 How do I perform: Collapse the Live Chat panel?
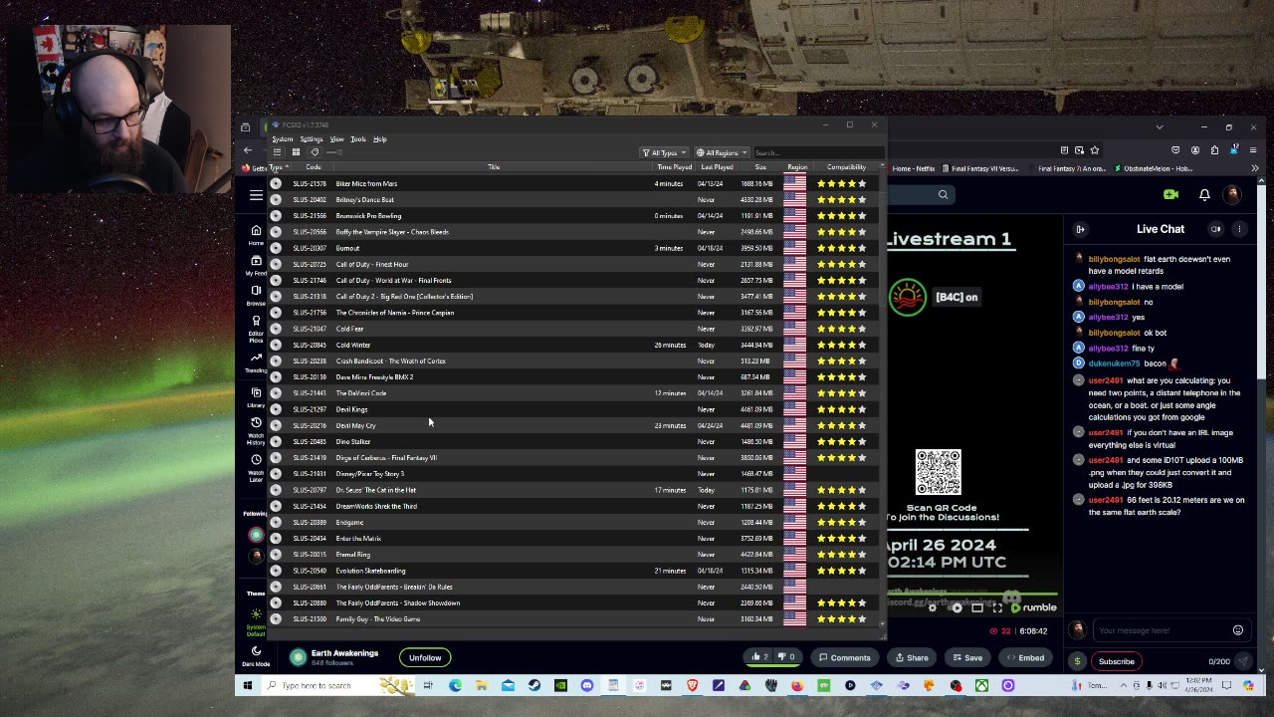coord(1080,229)
